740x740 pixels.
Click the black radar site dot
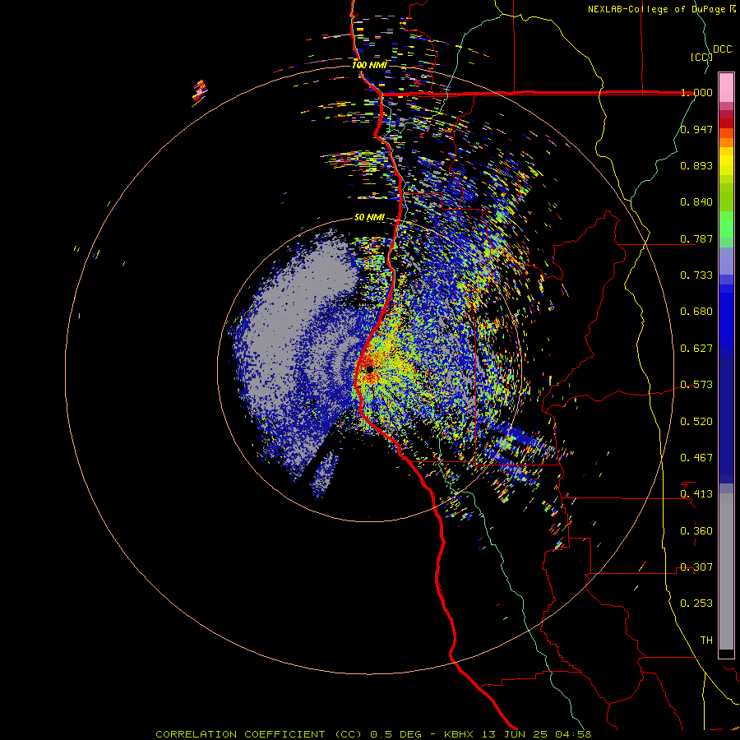coord(369,369)
